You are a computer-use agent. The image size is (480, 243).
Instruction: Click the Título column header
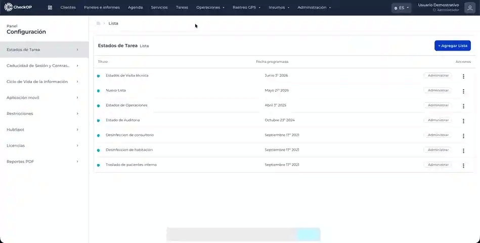(103, 62)
